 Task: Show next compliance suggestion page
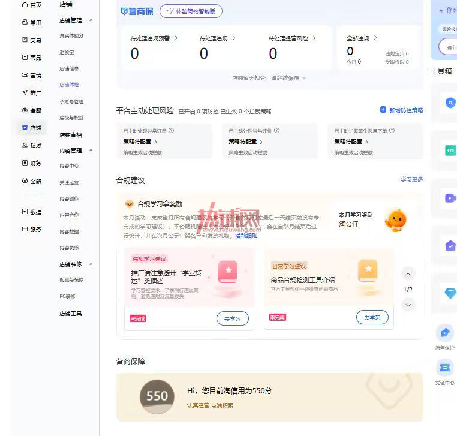click(x=408, y=305)
